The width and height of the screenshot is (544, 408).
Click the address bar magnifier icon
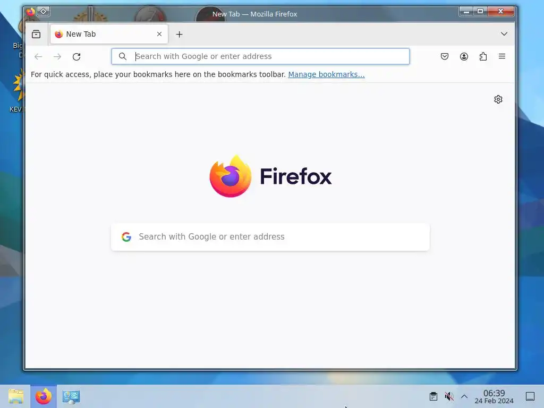click(123, 56)
